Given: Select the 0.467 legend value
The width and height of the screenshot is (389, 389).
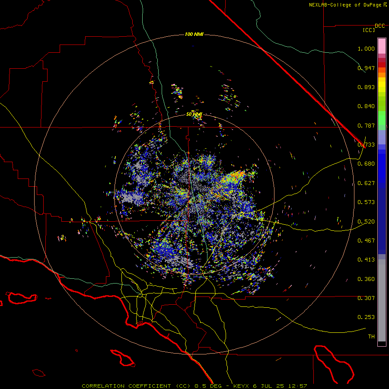Looking at the screenshot, I should click(366, 240).
